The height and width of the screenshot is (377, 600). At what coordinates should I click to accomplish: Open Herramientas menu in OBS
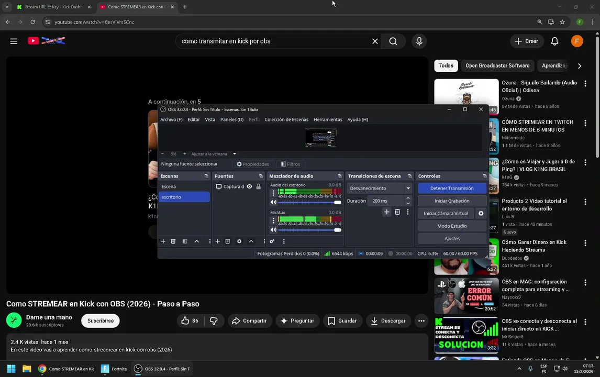pos(328,119)
